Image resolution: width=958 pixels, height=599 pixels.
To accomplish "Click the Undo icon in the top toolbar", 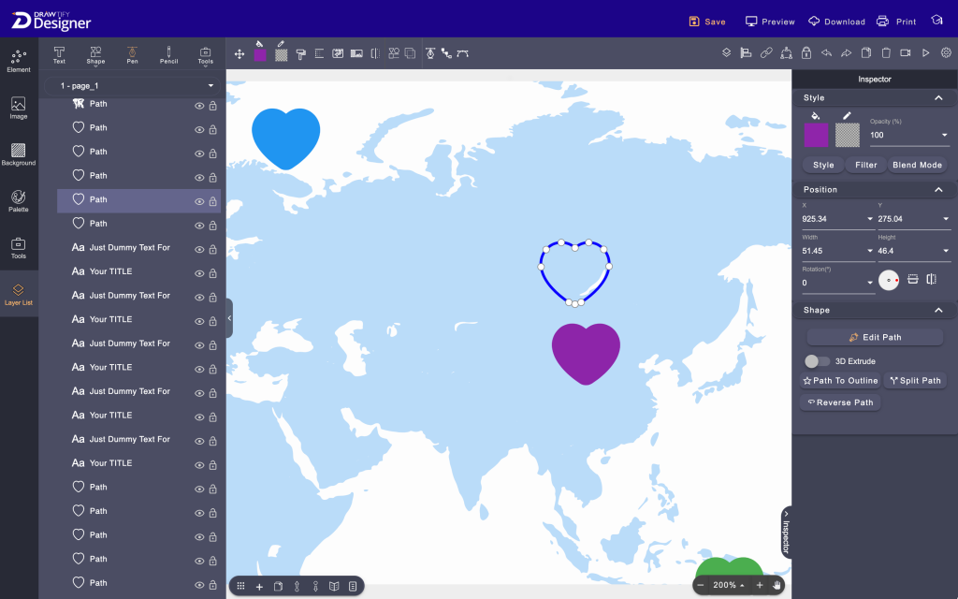I will pyautogui.click(x=827, y=53).
